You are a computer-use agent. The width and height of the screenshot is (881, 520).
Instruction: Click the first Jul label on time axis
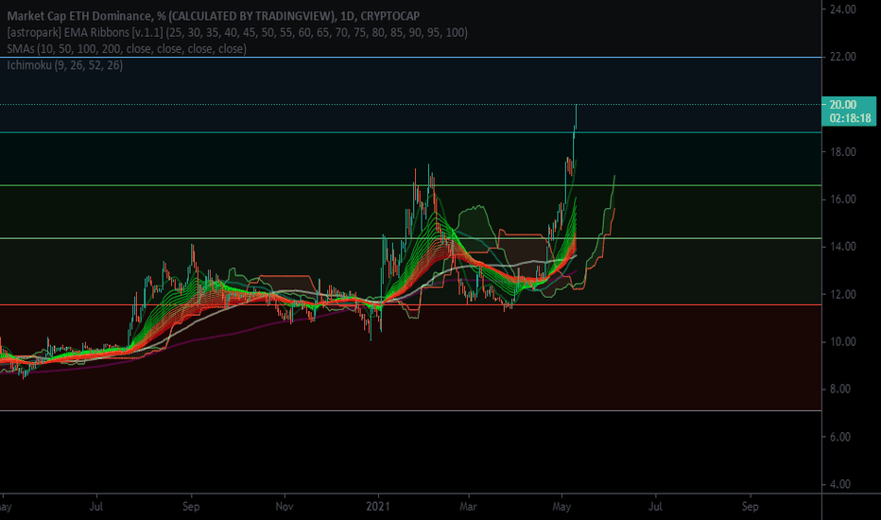pyautogui.click(x=96, y=507)
